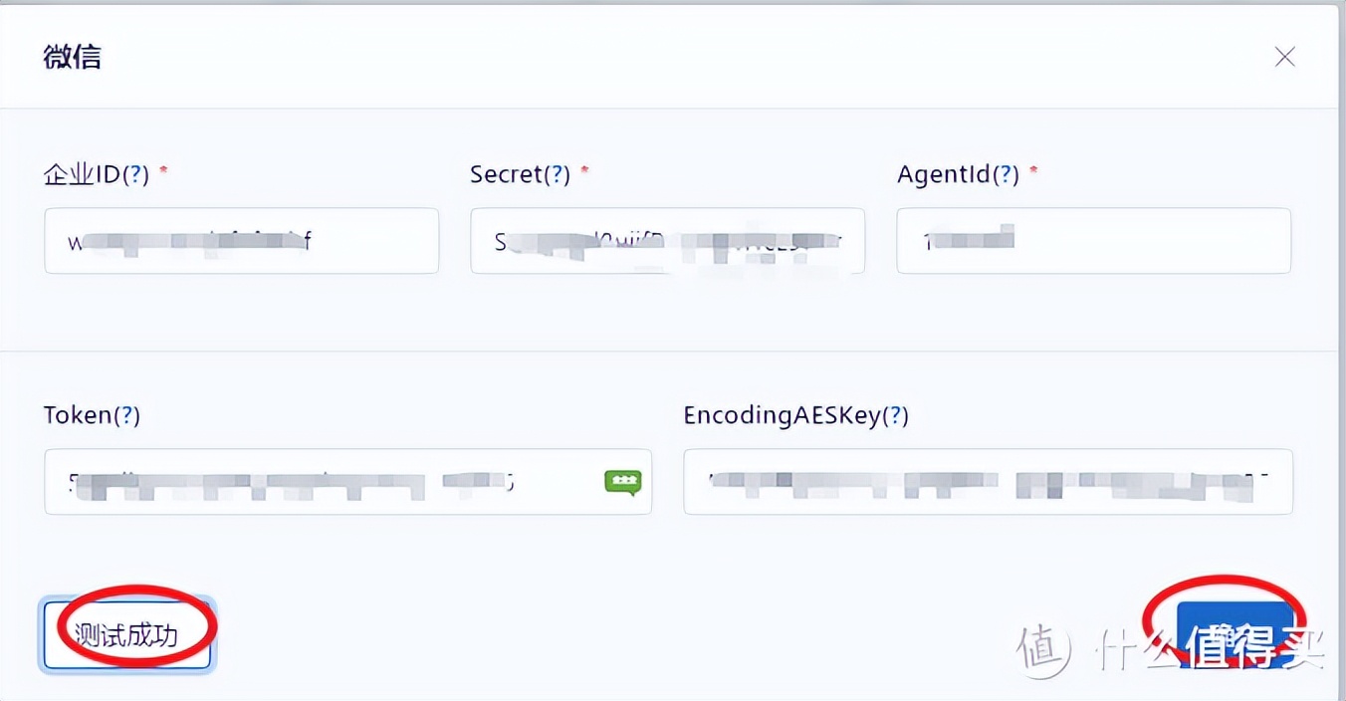The width and height of the screenshot is (1346, 701).
Task: Open the Secret field help tooltip
Action: [x=556, y=175]
